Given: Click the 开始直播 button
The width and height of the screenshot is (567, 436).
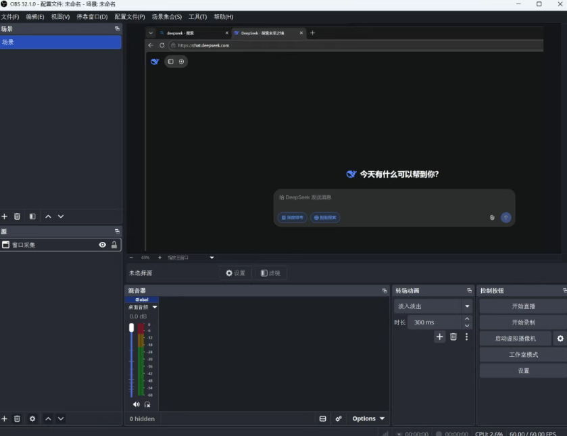Looking at the screenshot, I should 523,306.
